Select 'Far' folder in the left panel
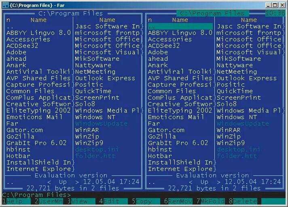The image size is (288, 207). pos(12,124)
